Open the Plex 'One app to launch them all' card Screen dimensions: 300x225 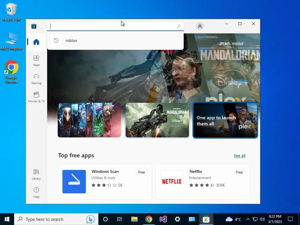[225, 120]
